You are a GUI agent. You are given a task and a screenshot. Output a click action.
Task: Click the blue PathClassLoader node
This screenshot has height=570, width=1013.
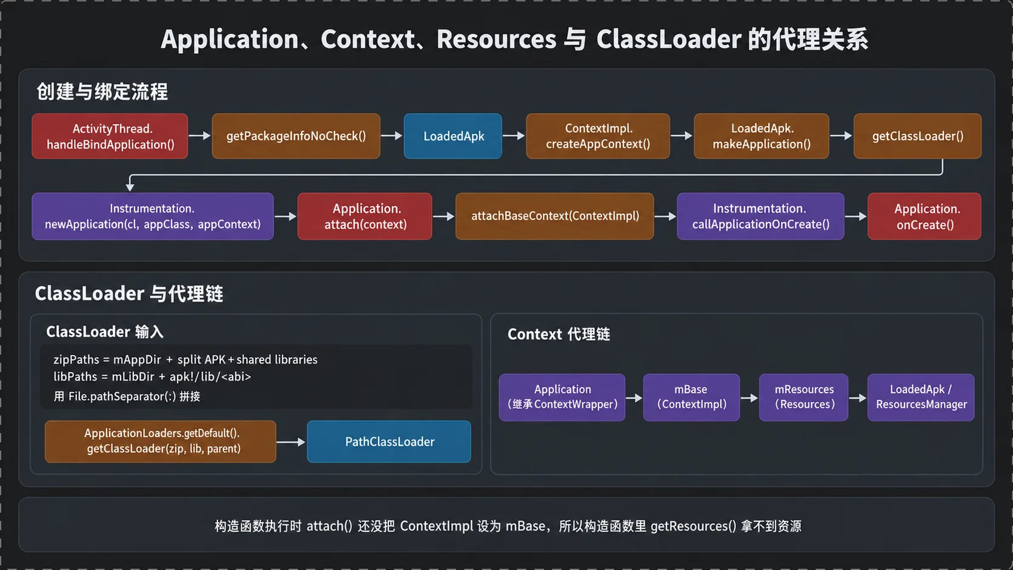point(389,442)
